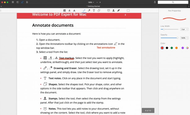Click 'Here is how you can annotate' sentence
The image size is (190, 115).
point(57,34)
